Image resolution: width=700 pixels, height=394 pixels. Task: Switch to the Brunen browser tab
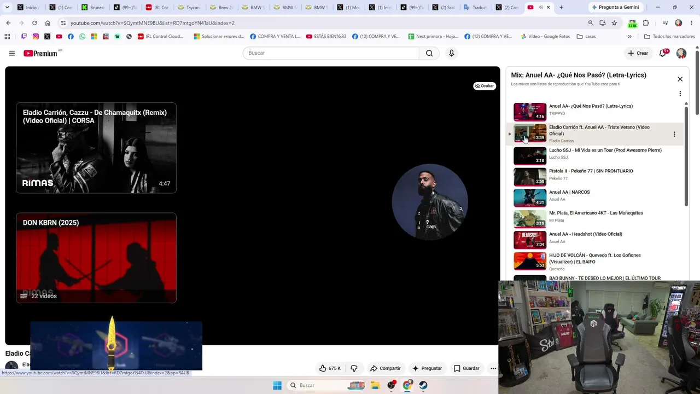tap(93, 8)
